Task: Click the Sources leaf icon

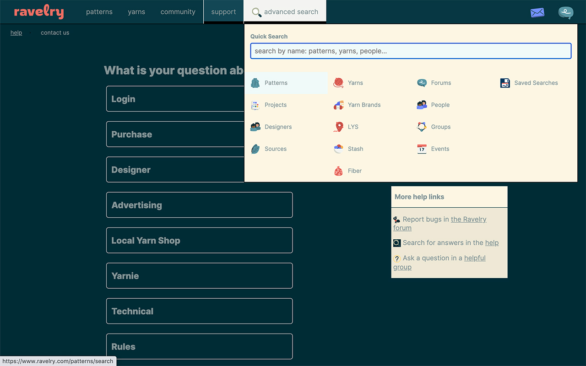Action: click(x=255, y=149)
